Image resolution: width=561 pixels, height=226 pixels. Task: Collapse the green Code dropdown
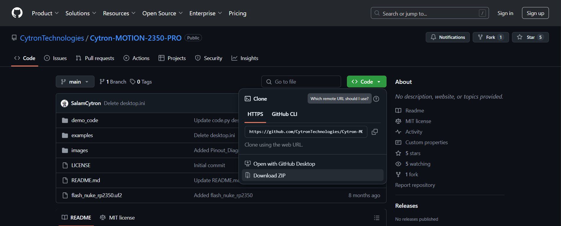point(366,82)
